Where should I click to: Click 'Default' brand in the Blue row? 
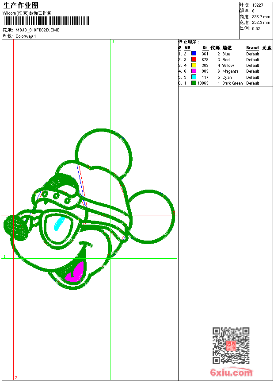coord(252,54)
